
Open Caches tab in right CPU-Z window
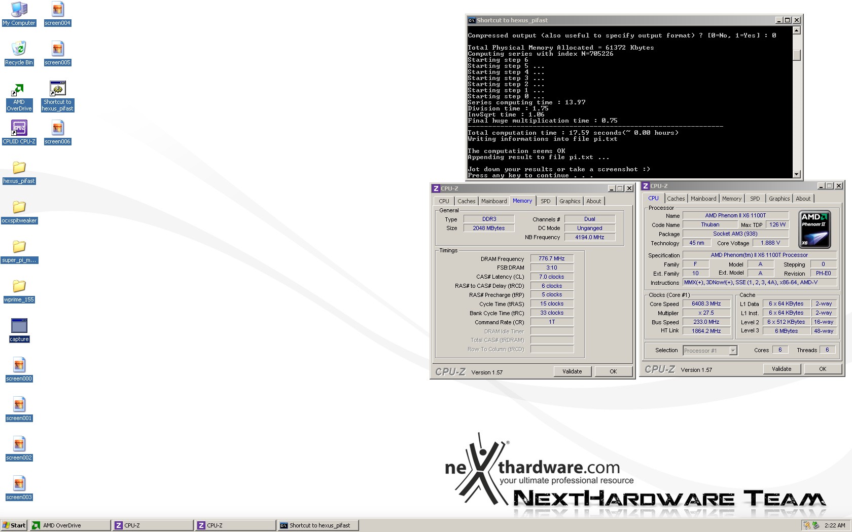(676, 199)
